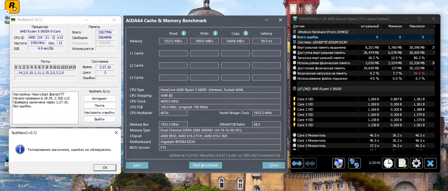Click lightning icon beside Core 3 VID
Screen dimensions: 448x191
pos(294,115)
